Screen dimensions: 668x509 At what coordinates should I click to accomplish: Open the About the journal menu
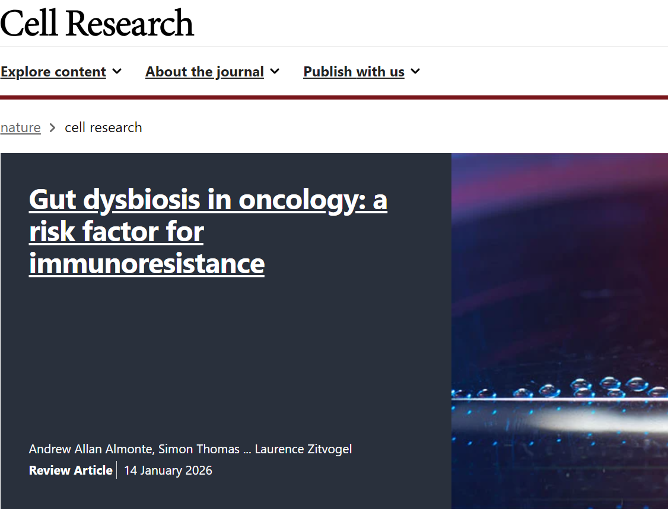tap(205, 72)
